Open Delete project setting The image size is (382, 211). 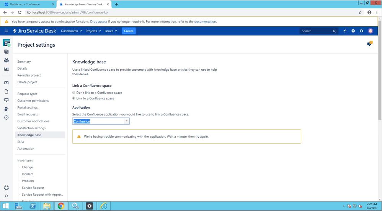(27, 82)
